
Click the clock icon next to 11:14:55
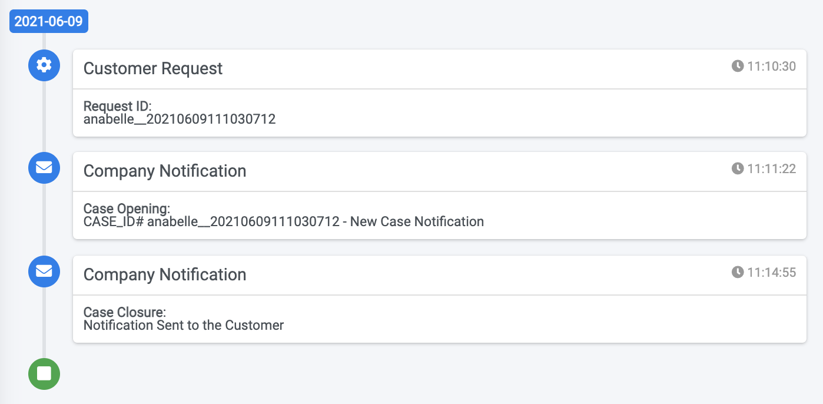point(737,272)
